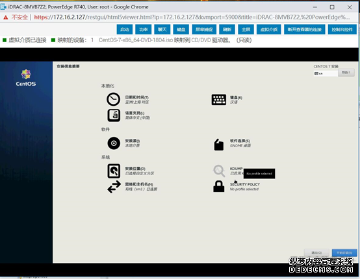
Task: Open Software Selection (软件选择) package icon
Action: (219, 145)
